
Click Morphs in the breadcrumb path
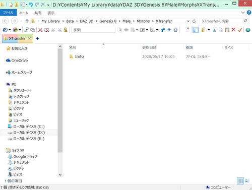143,21
